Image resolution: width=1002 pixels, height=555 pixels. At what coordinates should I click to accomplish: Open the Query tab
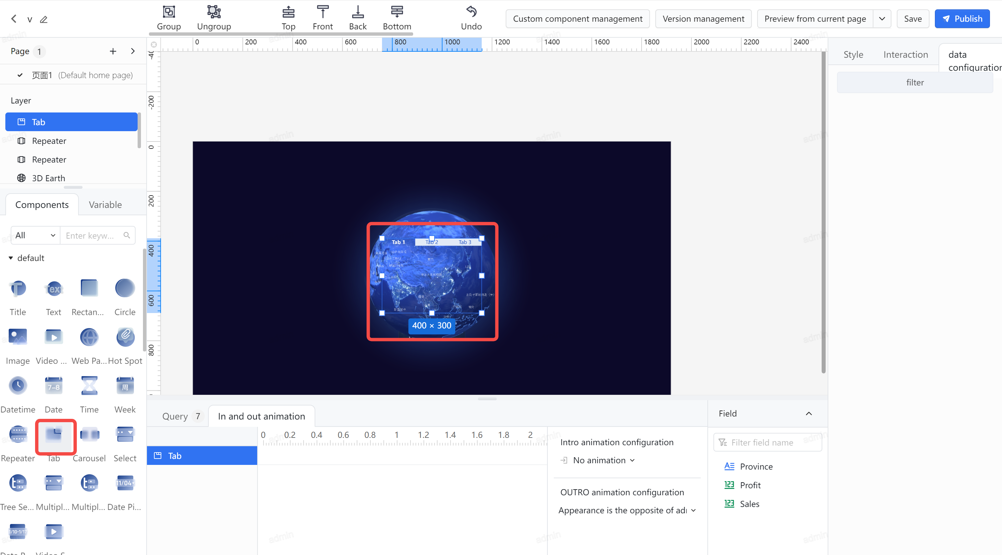pos(181,416)
